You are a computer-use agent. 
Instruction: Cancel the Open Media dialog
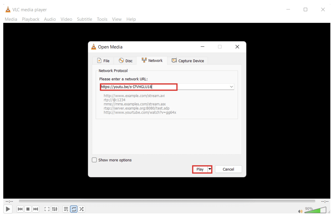tap(228, 169)
